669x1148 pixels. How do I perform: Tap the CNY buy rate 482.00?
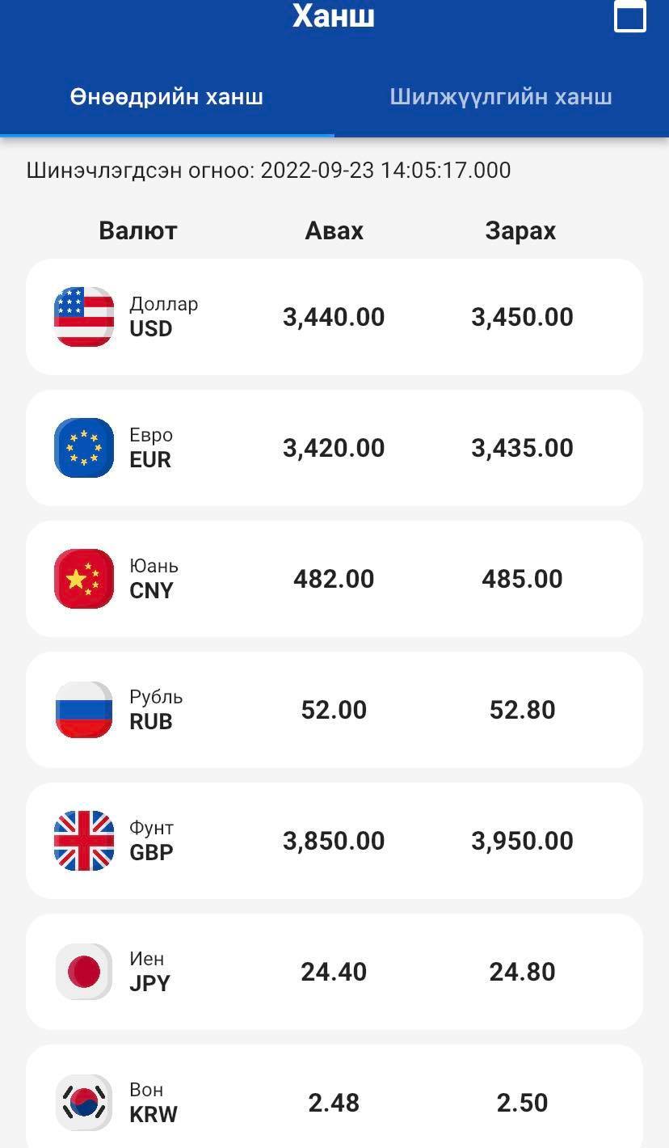[x=334, y=579]
